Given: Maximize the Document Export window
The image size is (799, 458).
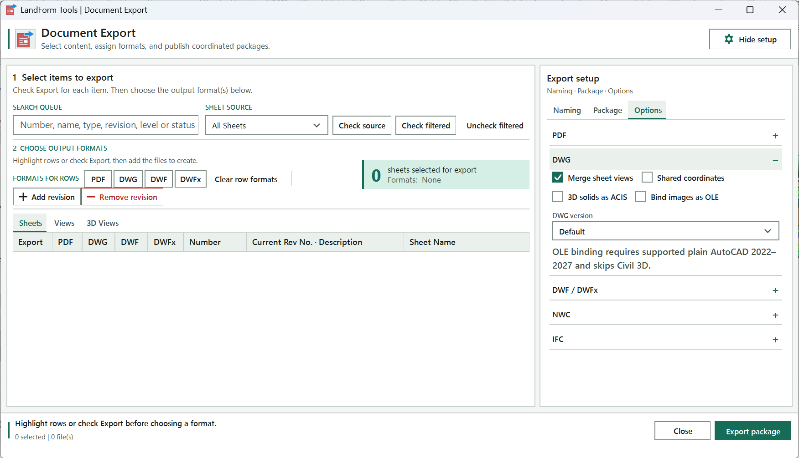Looking at the screenshot, I should [x=750, y=10].
